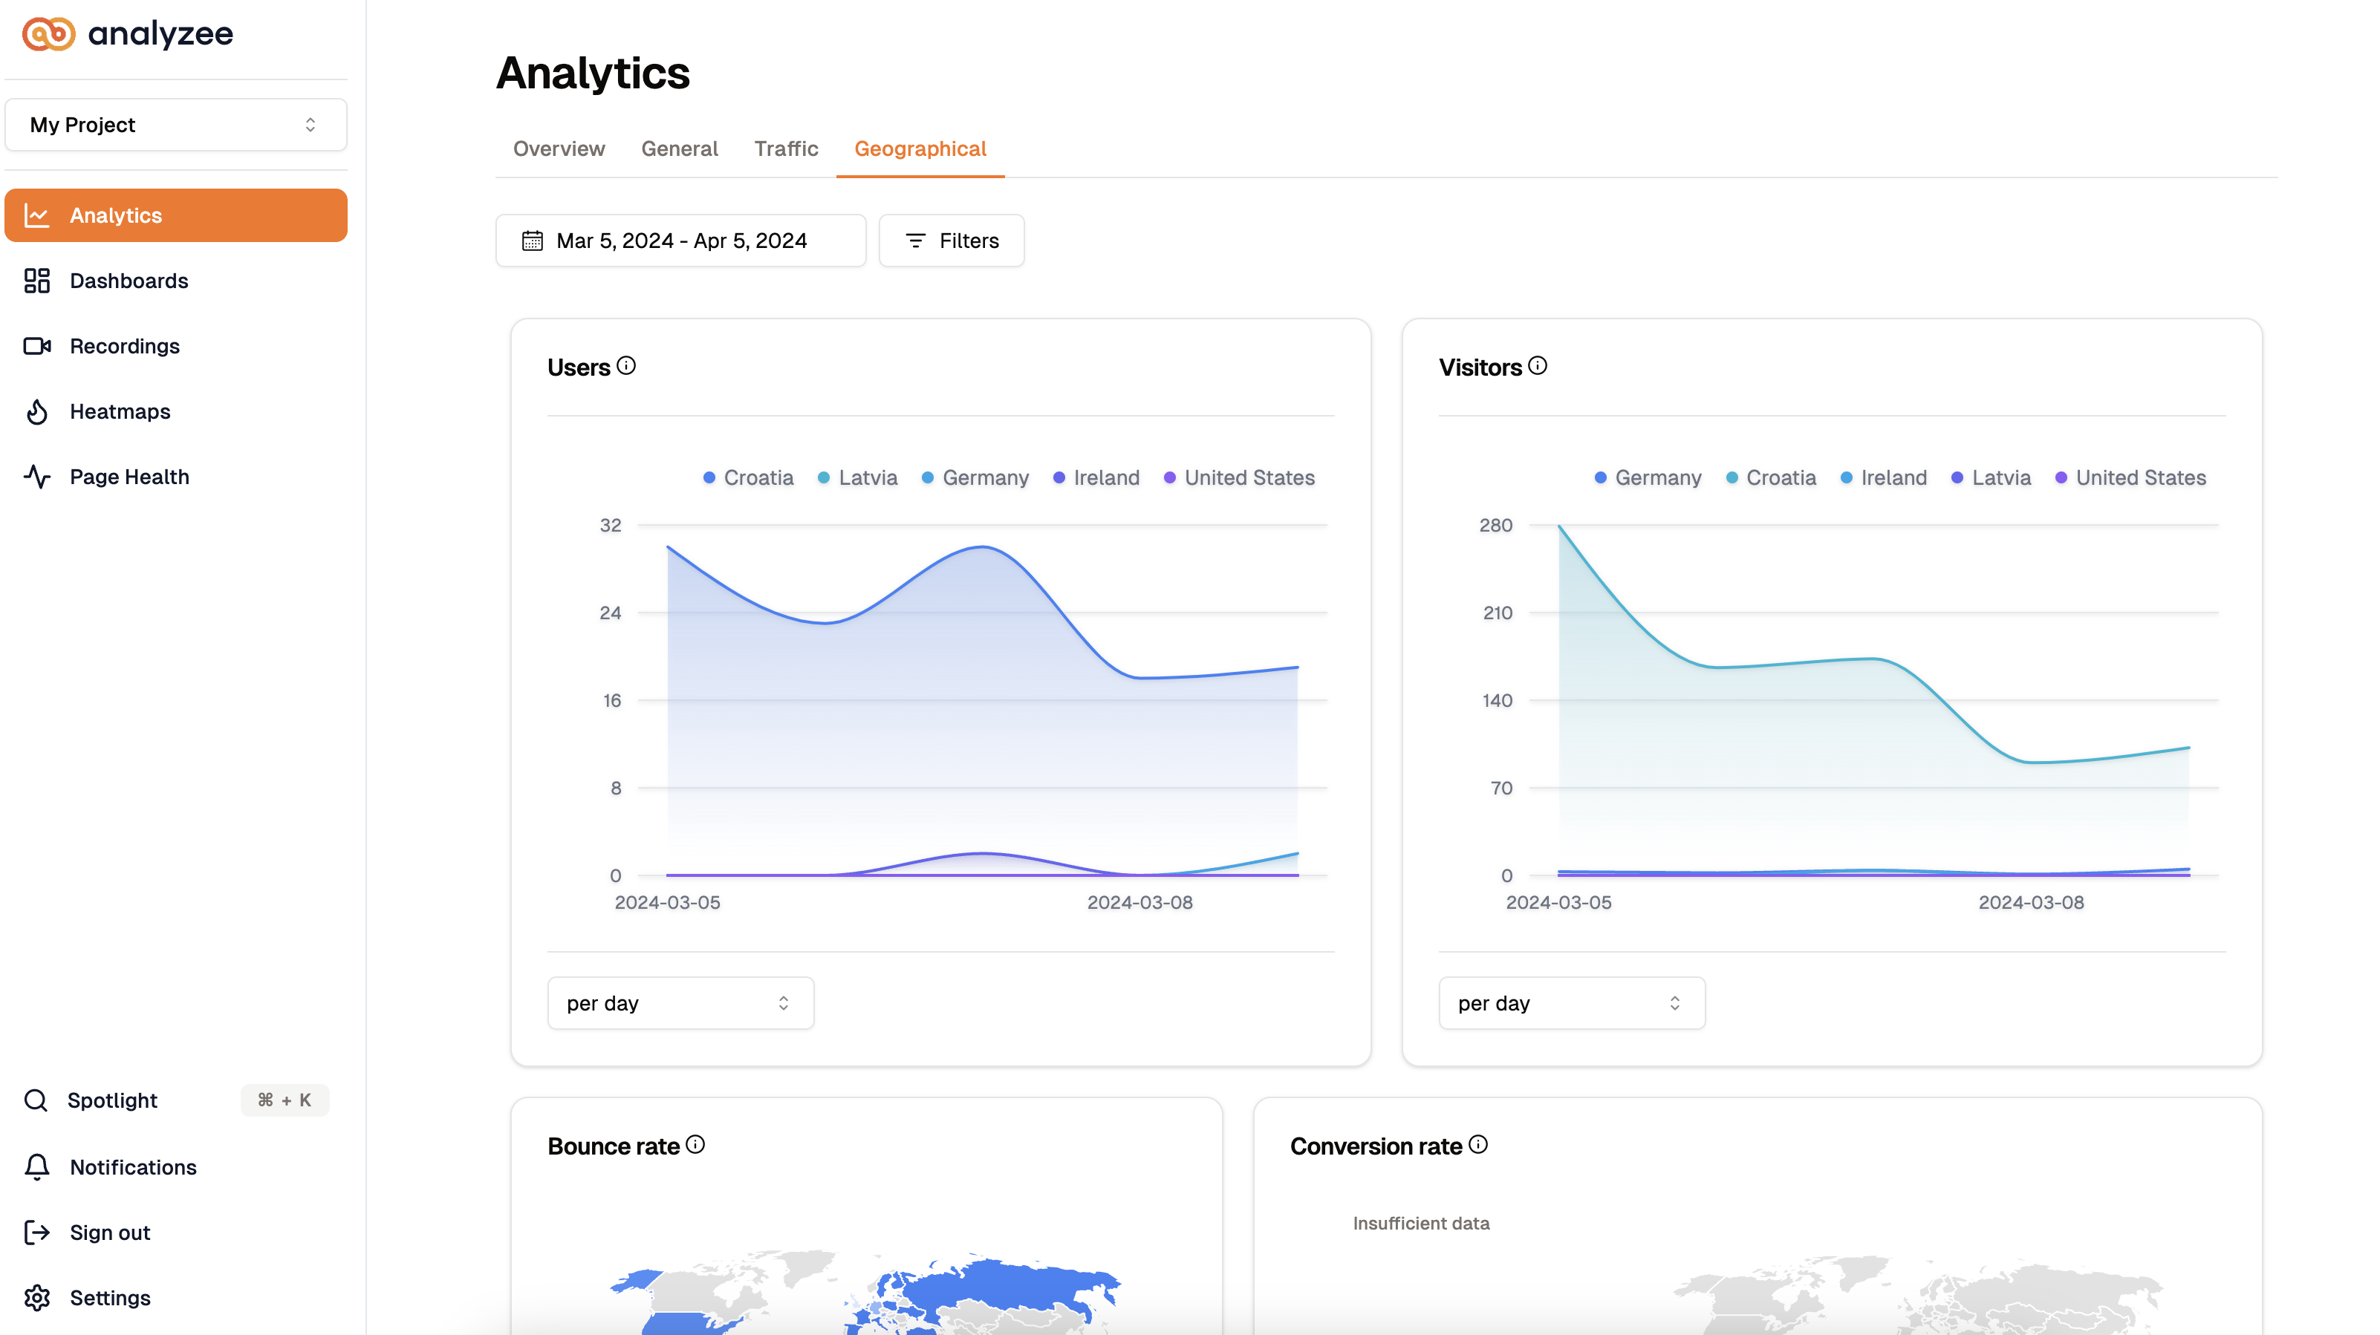Image resolution: width=2380 pixels, height=1335 pixels.
Task: Click the Analytics page heading
Action: (594, 73)
